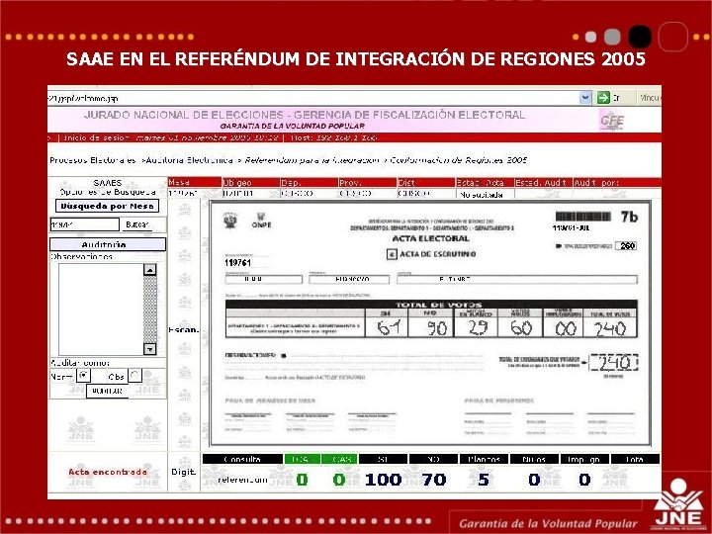Click the Observaciones scroll down arrow
The image size is (712, 534).
pyautogui.click(x=150, y=349)
